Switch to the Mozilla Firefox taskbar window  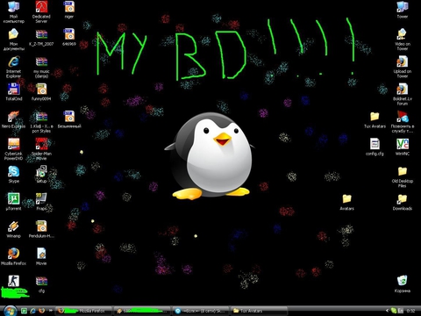(83, 311)
